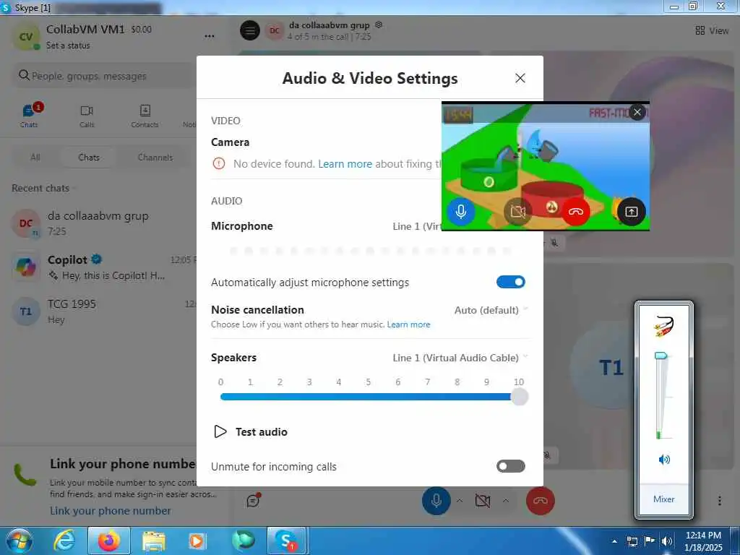Open call chat message icon
This screenshot has width=740, height=555.
point(254,501)
